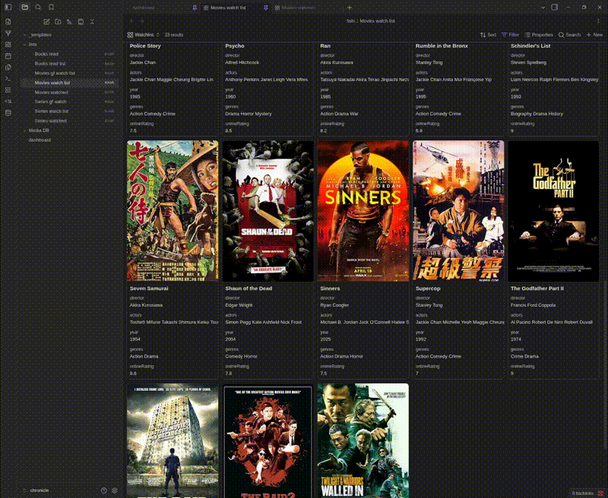Navigate forward with the right arrow
Screen dimensions: 608x498
pyautogui.click(x=142, y=21)
